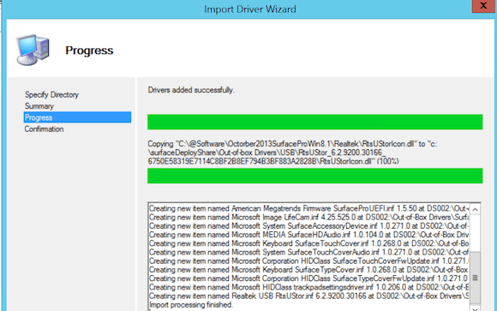Click the upper green overall progress bar
The image size is (497, 311).
[315, 122]
